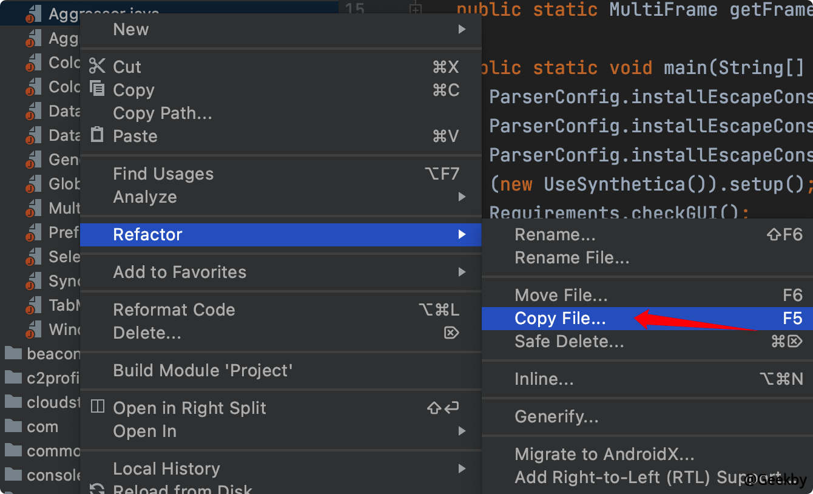
Task: Click the Copy icon in context menu
Action: 96,89
